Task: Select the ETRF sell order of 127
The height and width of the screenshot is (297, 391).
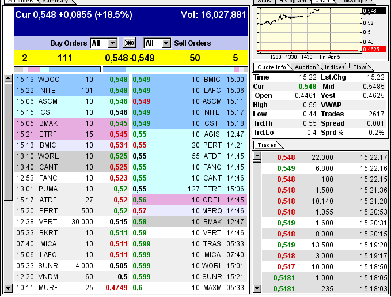Action: (189, 189)
